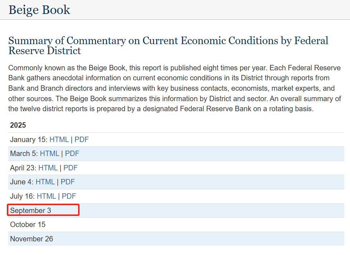Image resolution: width=350 pixels, height=255 pixels.
Task: Select the 2025 year label
Action: [18, 125]
